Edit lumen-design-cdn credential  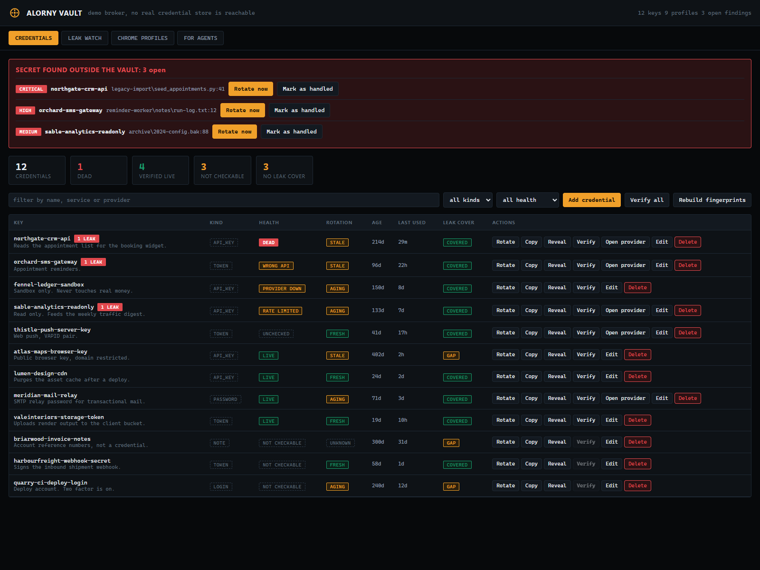[x=612, y=377]
